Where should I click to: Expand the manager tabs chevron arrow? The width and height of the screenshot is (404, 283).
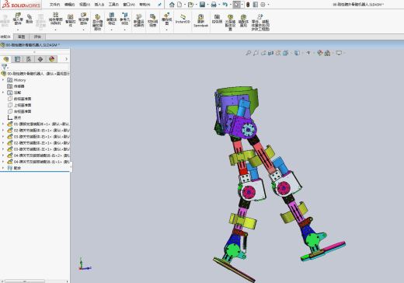click(x=66, y=59)
